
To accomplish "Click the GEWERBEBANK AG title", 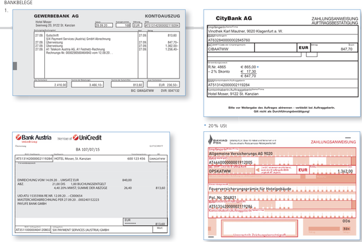I will [x=56, y=16].
